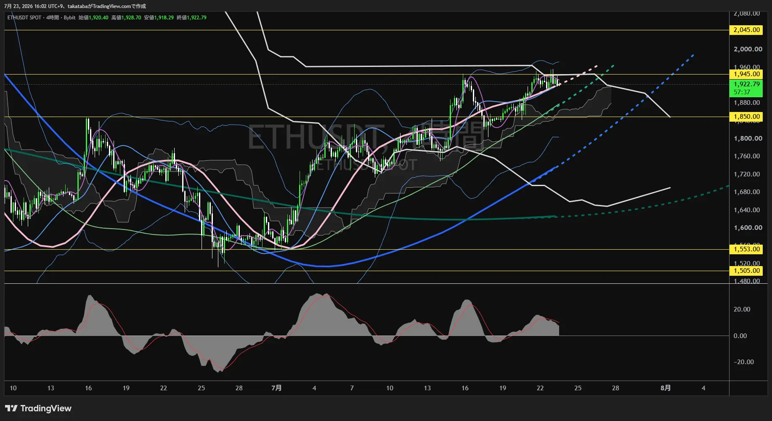Click the 2,045.00 yellow price label

click(746, 30)
